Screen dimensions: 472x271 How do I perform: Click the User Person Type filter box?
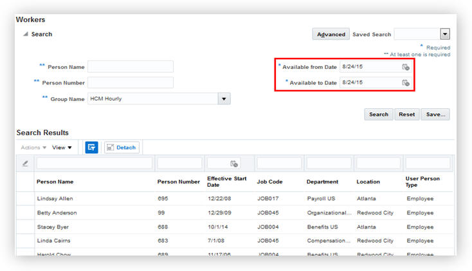428,164
